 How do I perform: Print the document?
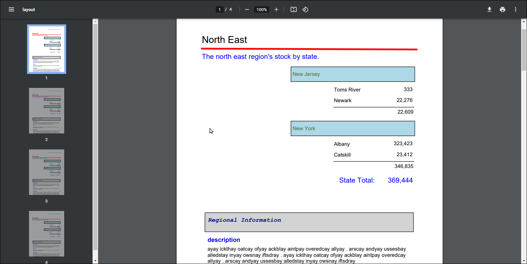tap(503, 9)
